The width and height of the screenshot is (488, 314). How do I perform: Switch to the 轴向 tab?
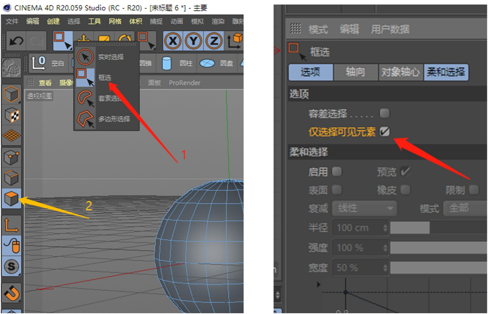(x=355, y=72)
